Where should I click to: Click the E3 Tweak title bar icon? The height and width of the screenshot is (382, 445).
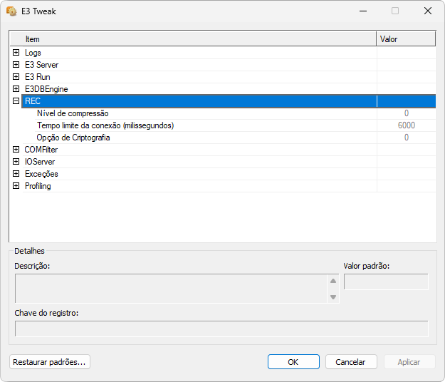point(11,11)
